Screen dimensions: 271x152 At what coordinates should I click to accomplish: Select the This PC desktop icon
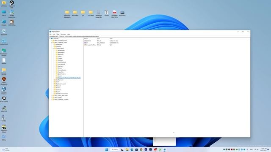(x=4, y=13)
